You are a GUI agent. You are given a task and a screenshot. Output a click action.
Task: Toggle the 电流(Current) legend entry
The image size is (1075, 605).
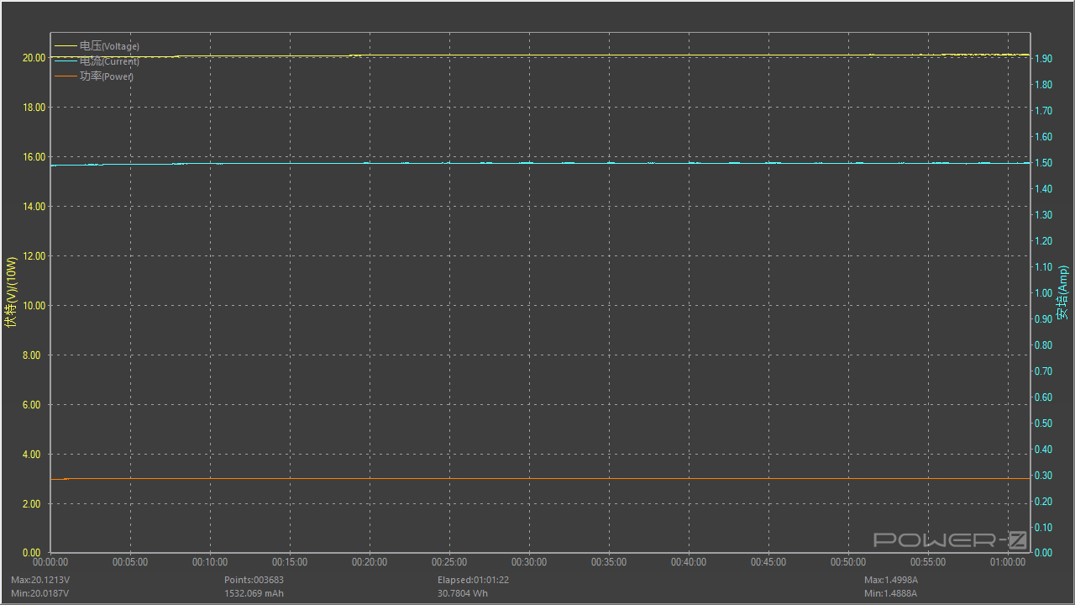tap(109, 61)
